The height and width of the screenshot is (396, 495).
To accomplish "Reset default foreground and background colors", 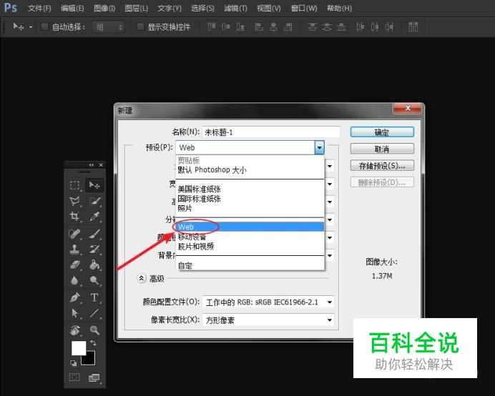I will 73,363.
